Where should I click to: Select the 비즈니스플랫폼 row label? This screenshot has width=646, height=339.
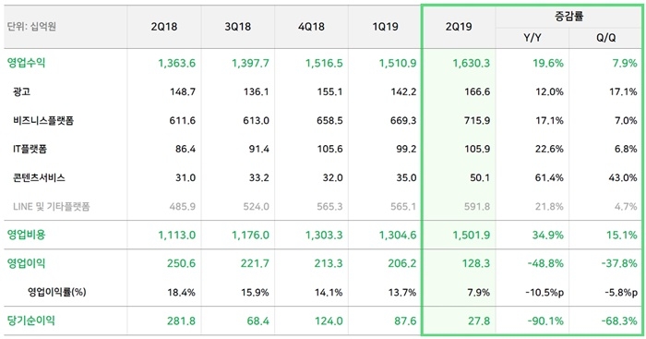coord(43,120)
